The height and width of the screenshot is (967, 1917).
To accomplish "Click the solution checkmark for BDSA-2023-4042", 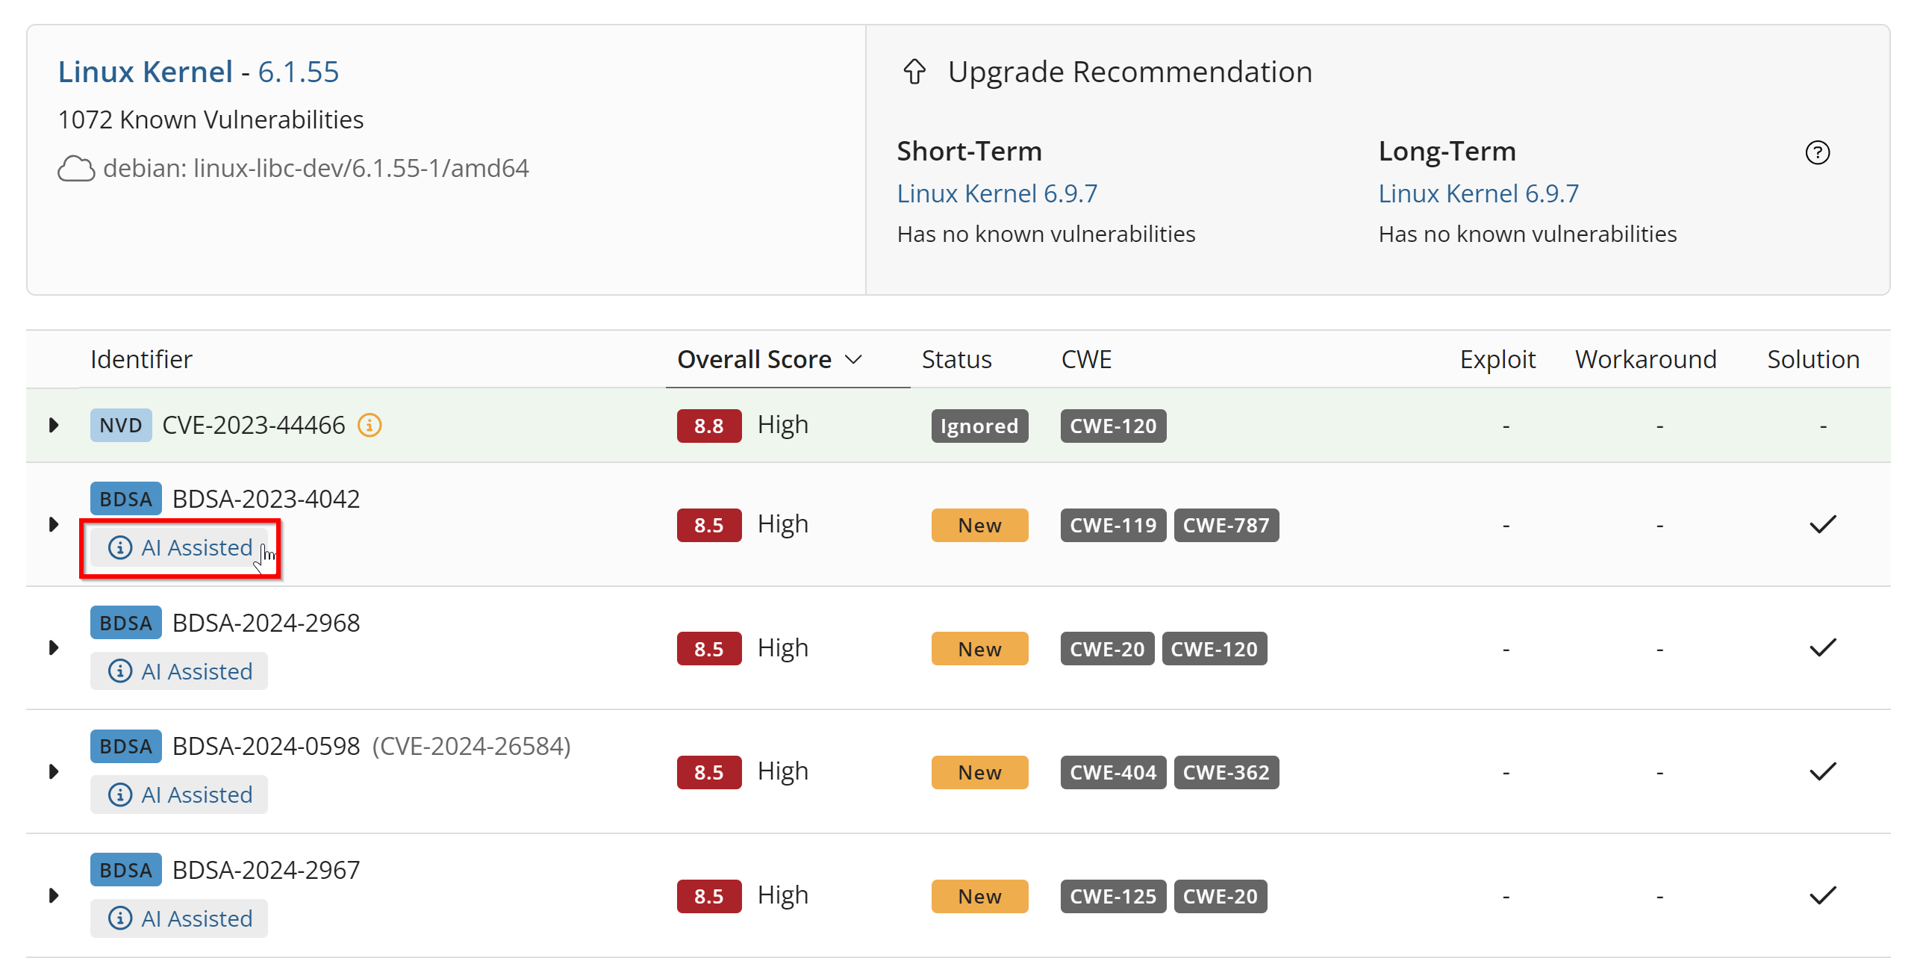I will (x=1821, y=523).
